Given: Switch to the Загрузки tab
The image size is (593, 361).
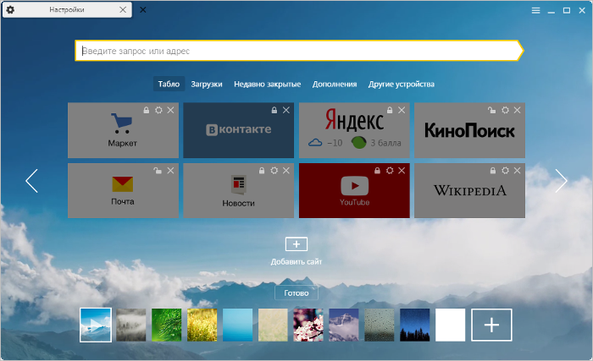Looking at the screenshot, I should [x=207, y=85].
